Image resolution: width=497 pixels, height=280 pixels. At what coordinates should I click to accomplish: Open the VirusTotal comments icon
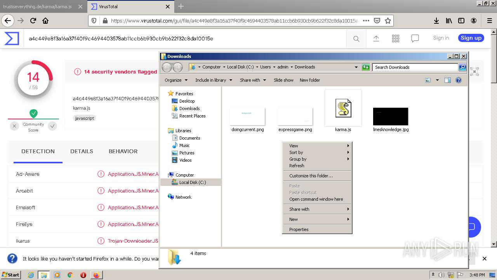point(415,38)
